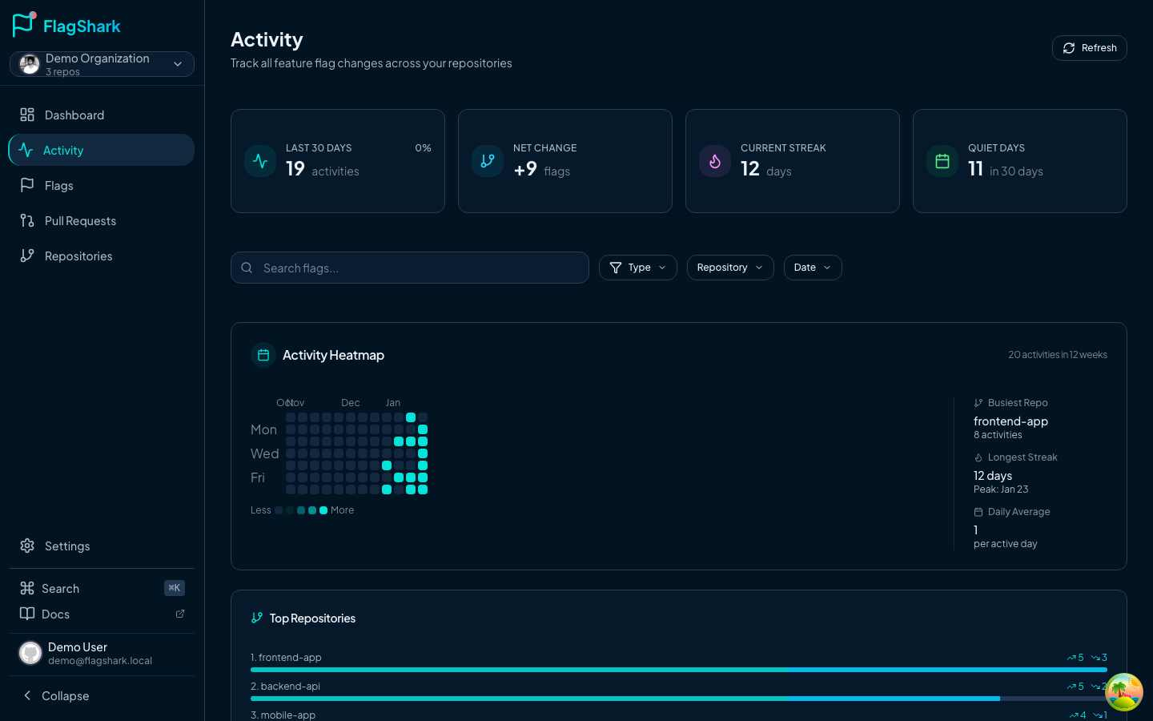Click the palm tree island floating icon
The width and height of the screenshot is (1153, 721).
[1123, 692]
